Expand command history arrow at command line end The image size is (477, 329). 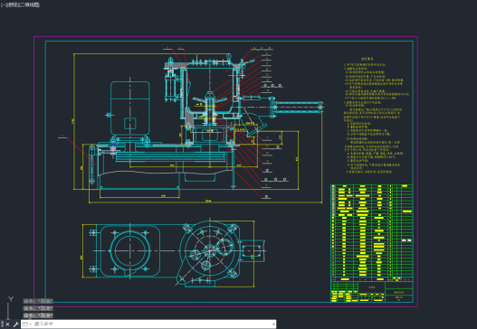tap(273, 324)
